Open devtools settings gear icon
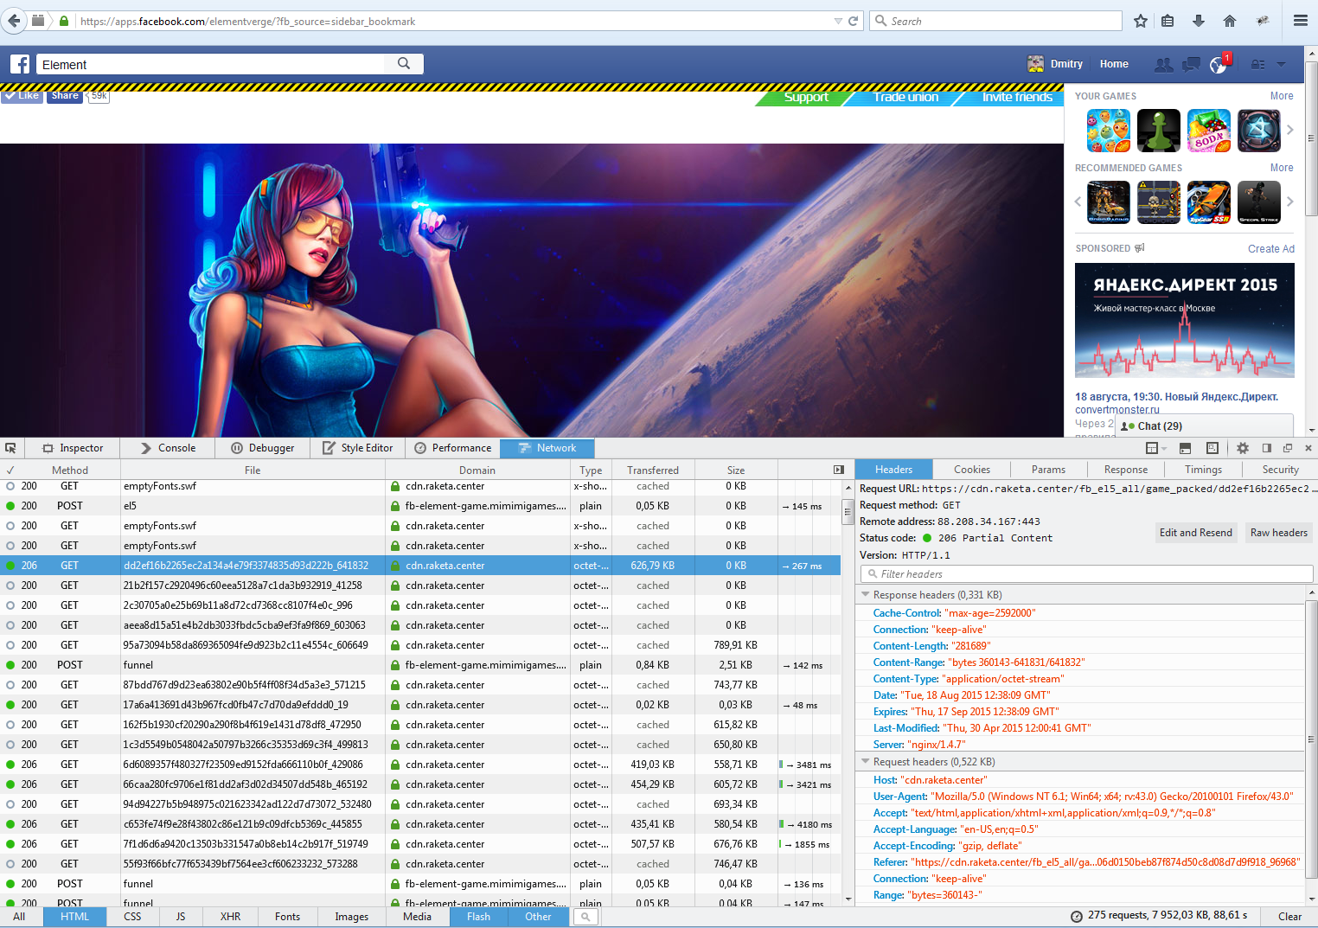The width and height of the screenshot is (1318, 928). click(x=1243, y=448)
